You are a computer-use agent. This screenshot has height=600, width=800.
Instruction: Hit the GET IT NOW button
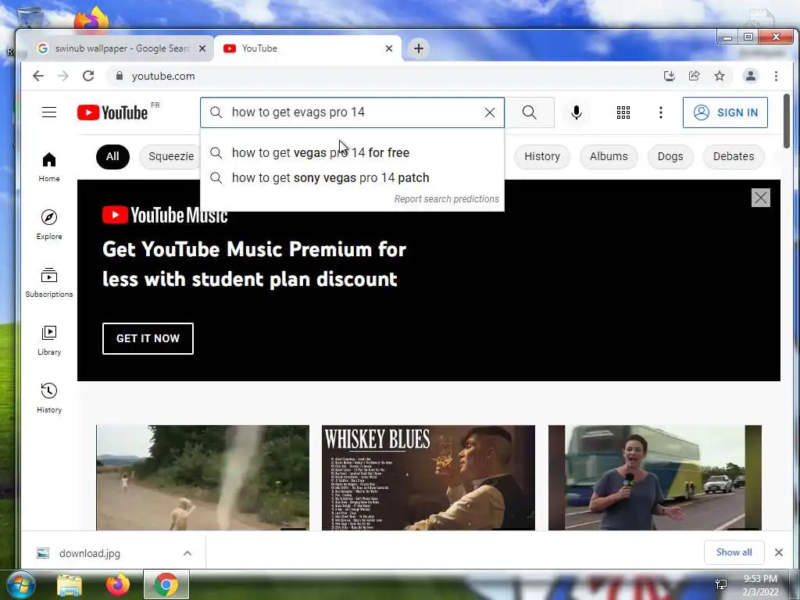[148, 338]
